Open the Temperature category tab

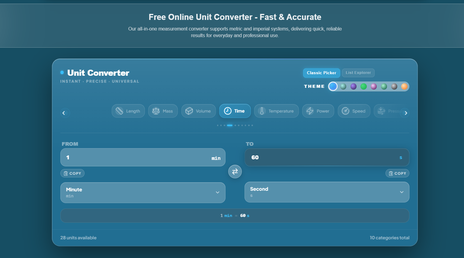(277, 111)
